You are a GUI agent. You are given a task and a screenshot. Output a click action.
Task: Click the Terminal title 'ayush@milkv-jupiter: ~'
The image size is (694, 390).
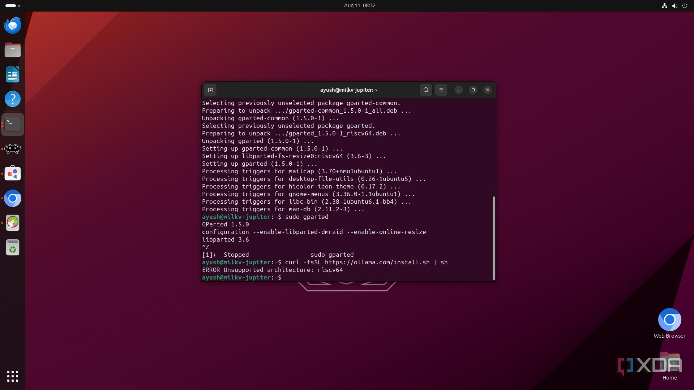pyautogui.click(x=348, y=90)
